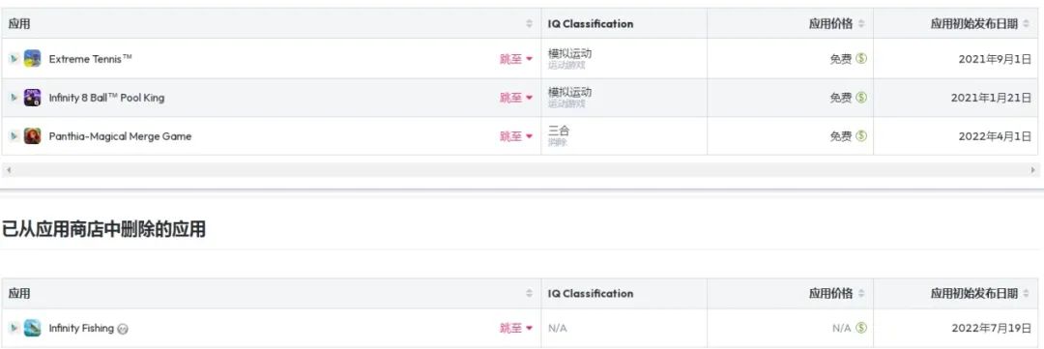Screen dimensions: 1044x349
Task: Open the Infinity 8 Ball Pool King icon
Action: (32, 98)
